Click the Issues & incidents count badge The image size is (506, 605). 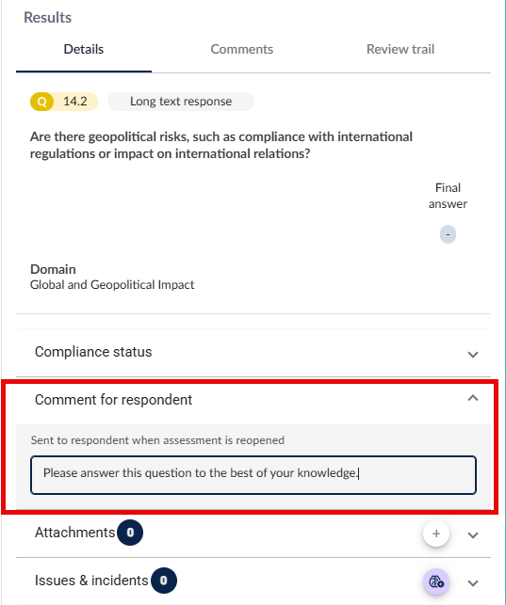164,581
